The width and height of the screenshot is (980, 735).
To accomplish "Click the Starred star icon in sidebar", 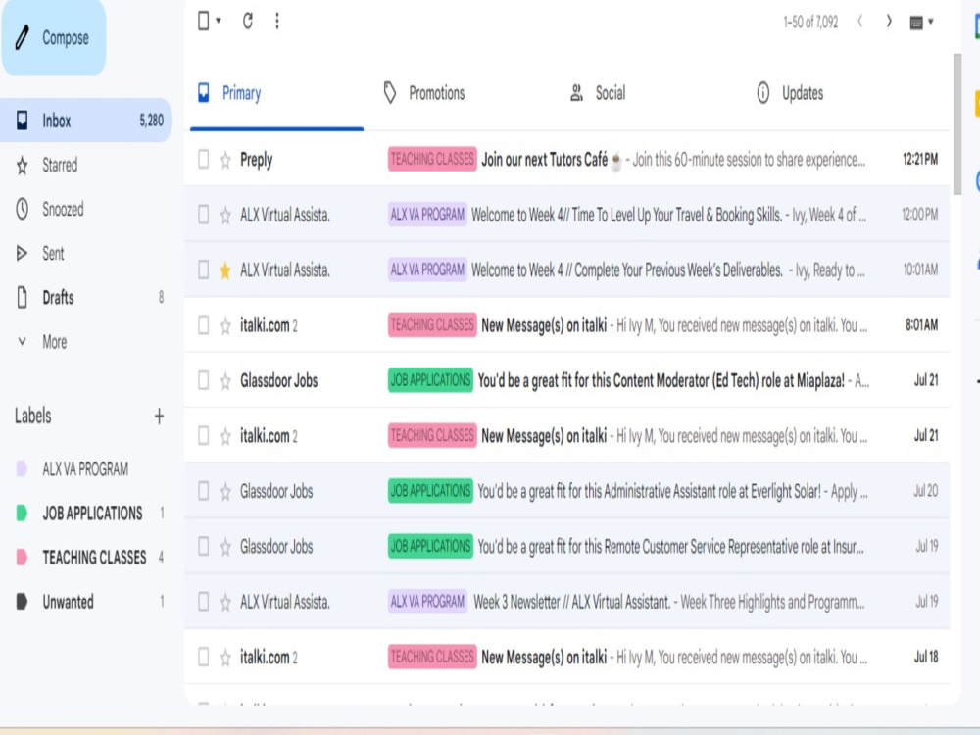I will (x=22, y=165).
